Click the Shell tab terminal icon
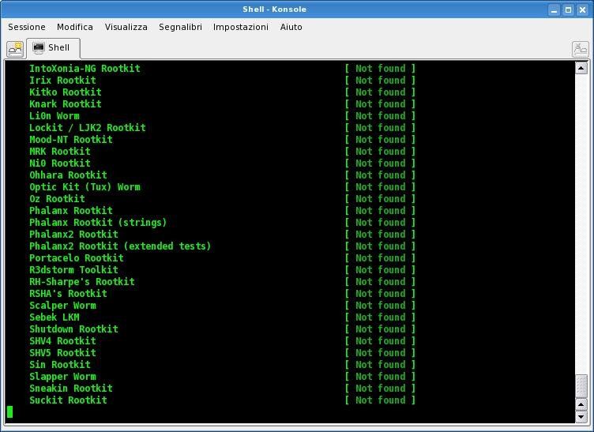Viewport: 594px width, 432px height. (x=38, y=47)
